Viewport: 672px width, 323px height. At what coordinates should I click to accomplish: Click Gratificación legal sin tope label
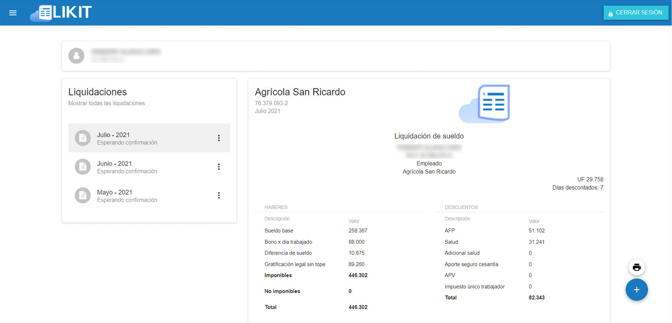point(295,264)
